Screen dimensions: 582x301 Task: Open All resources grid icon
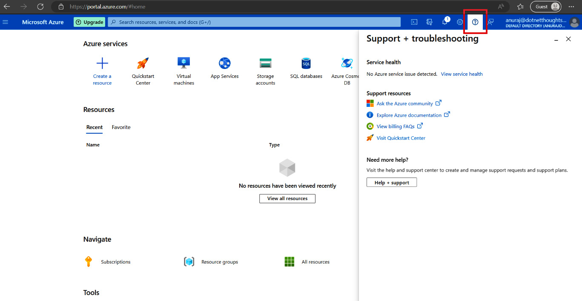(290, 261)
